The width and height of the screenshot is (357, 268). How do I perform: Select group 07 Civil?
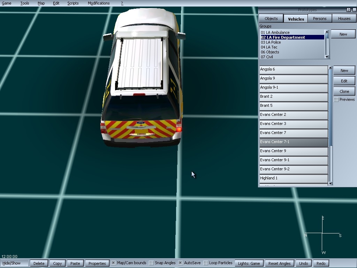pos(293,57)
